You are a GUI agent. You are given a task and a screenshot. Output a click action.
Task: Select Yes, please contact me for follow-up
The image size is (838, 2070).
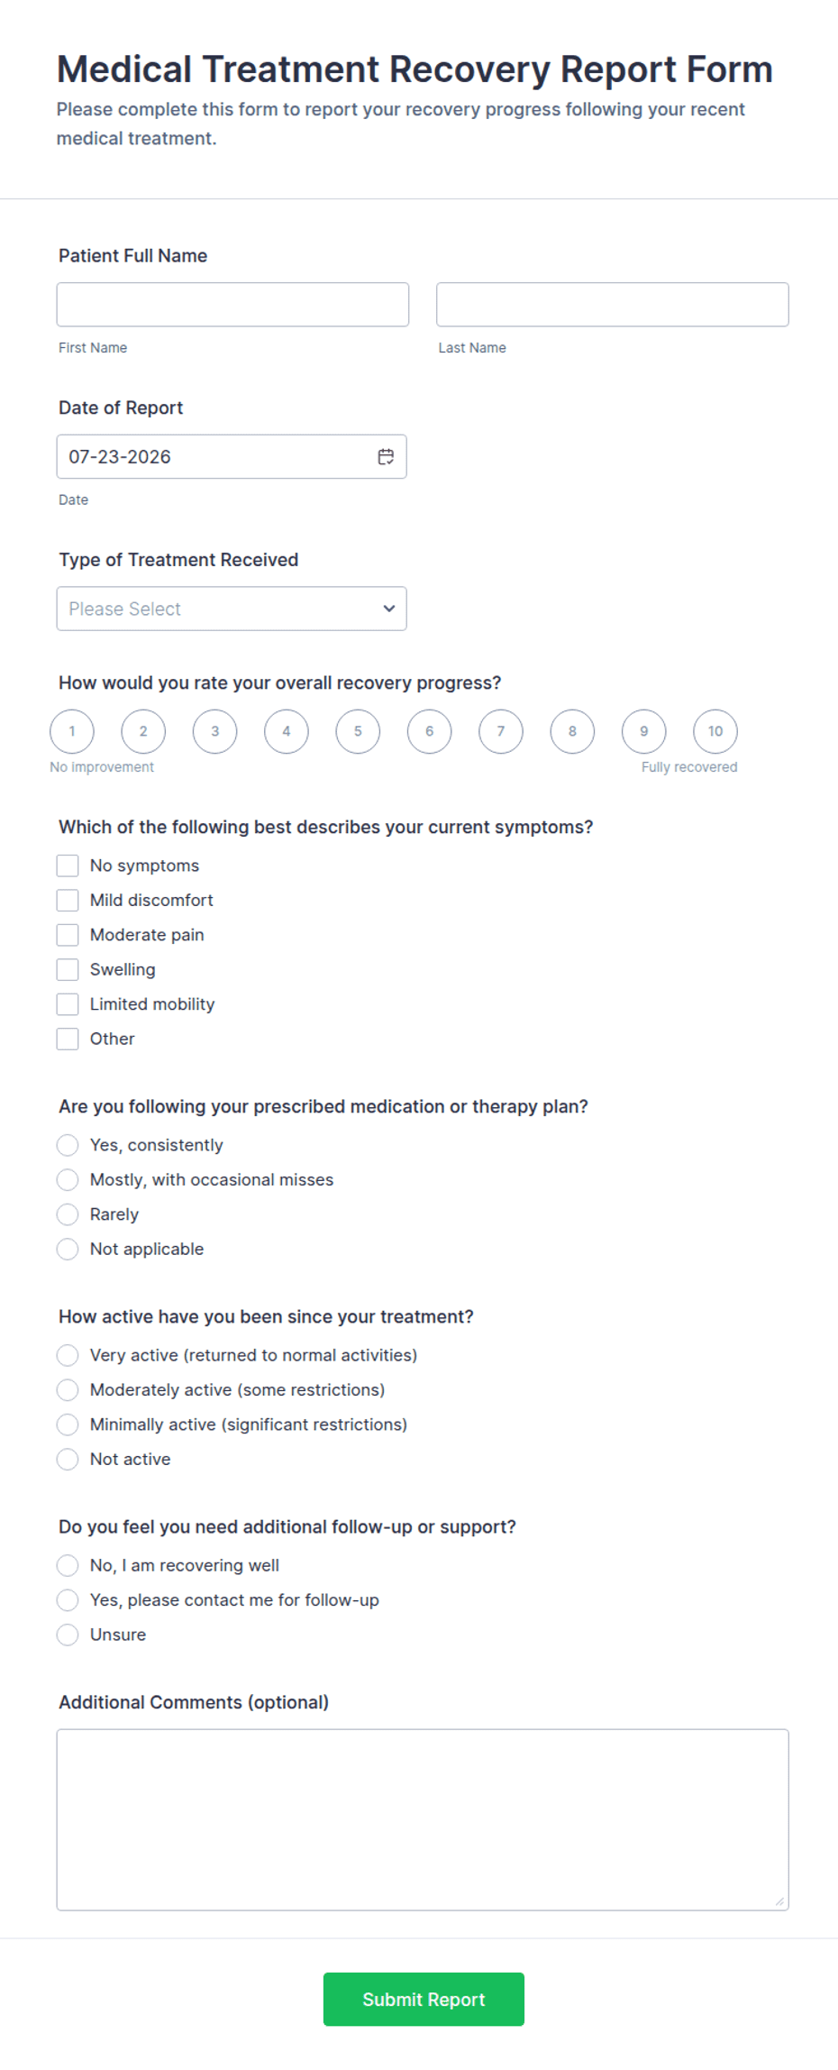tap(68, 1600)
